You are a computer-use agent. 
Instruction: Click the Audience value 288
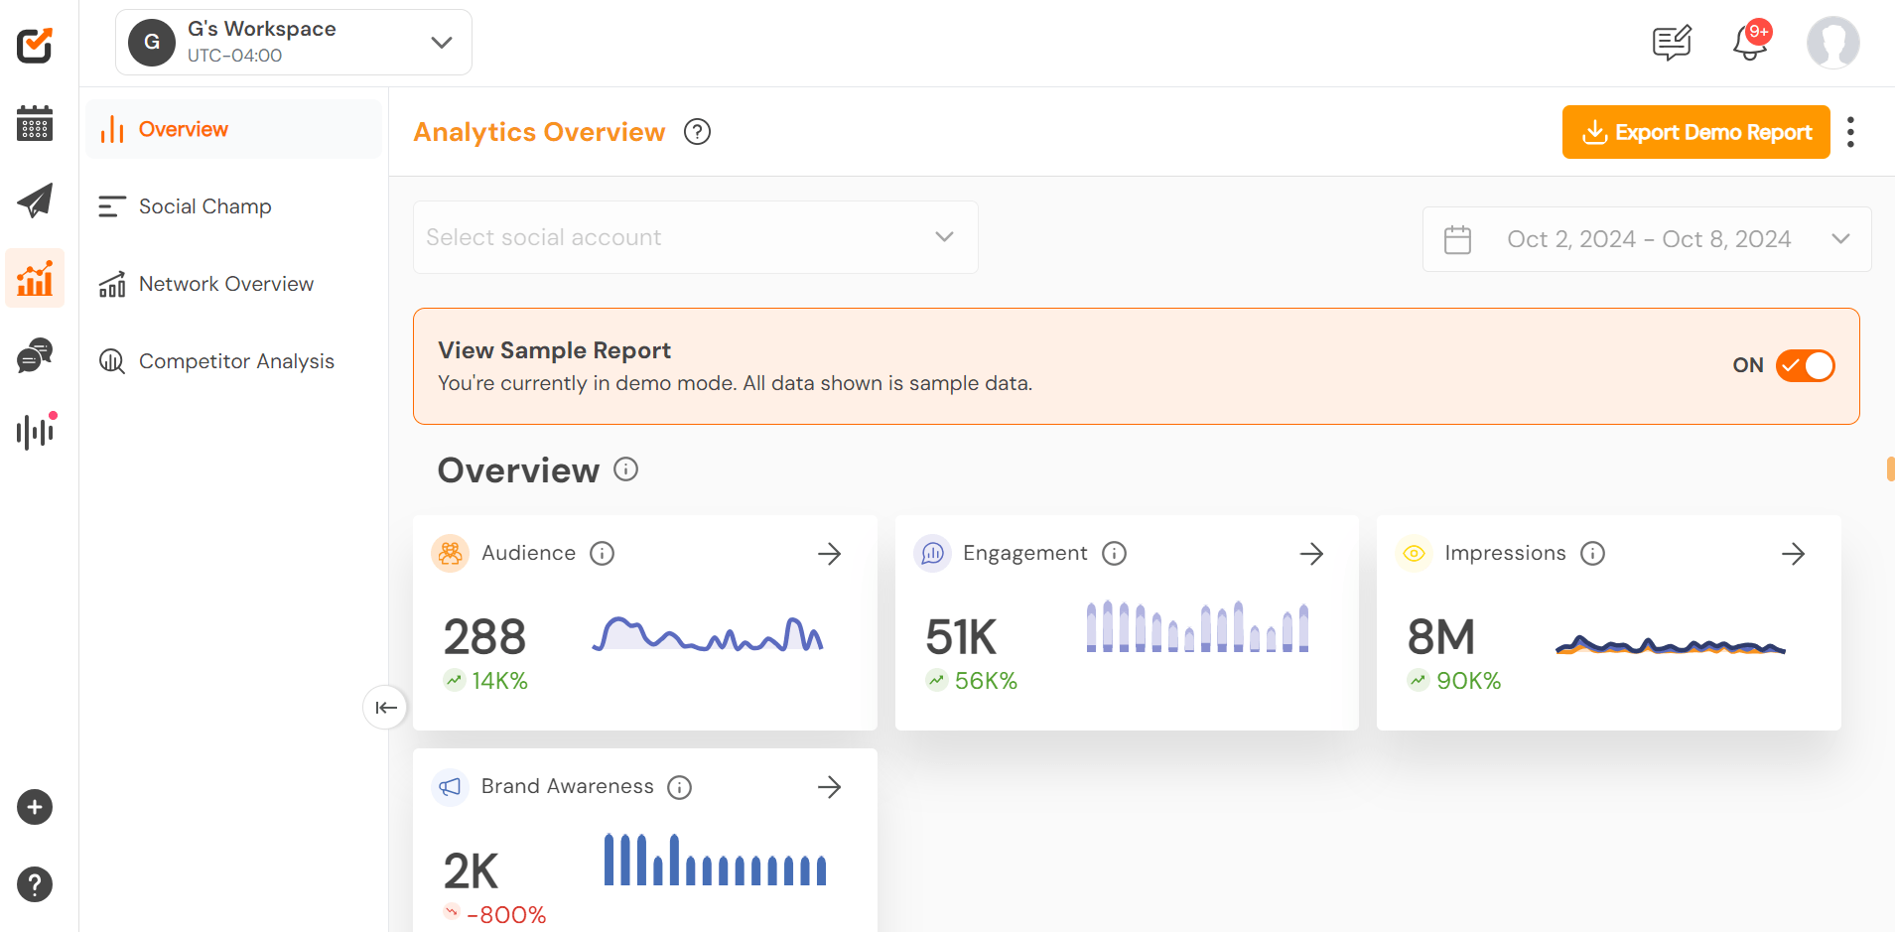(x=484, y=637)
